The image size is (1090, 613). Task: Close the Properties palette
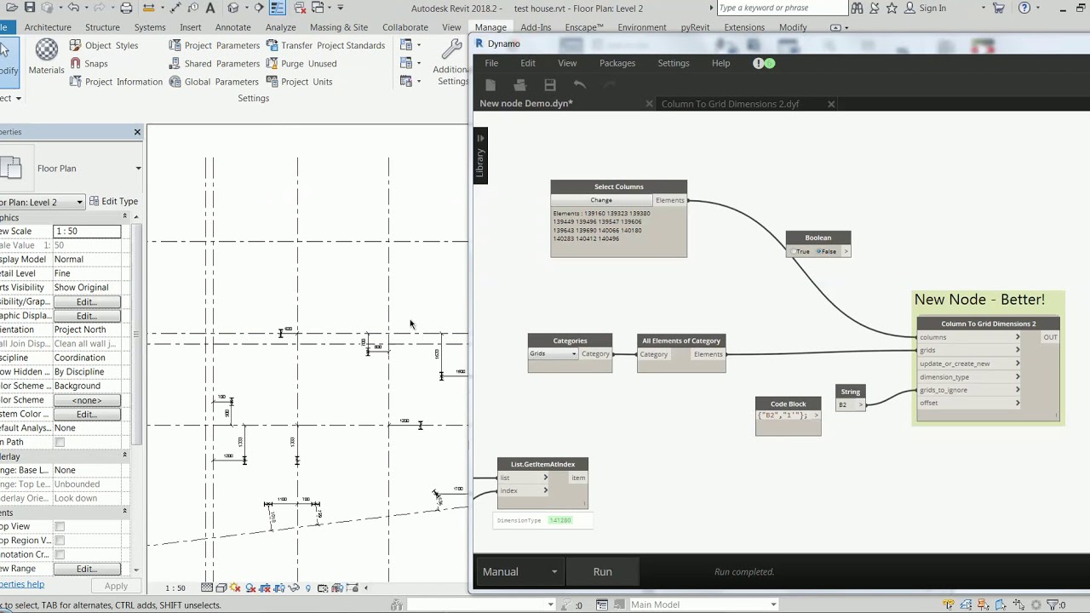click(137, 132)
